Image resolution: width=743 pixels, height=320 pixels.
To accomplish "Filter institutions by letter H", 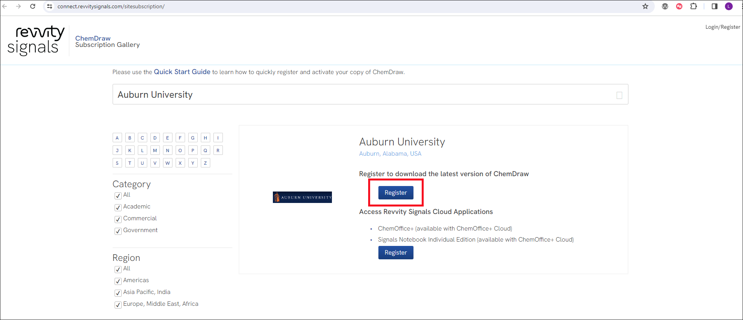I will [205, 138].
